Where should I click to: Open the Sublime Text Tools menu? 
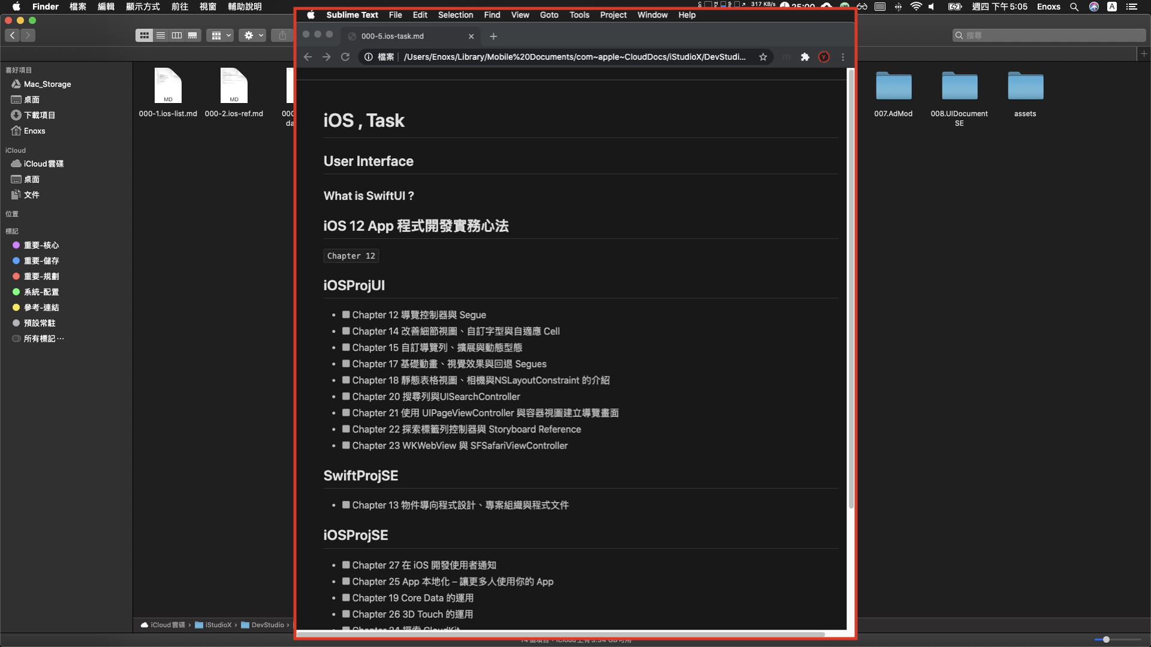[579, 15]
